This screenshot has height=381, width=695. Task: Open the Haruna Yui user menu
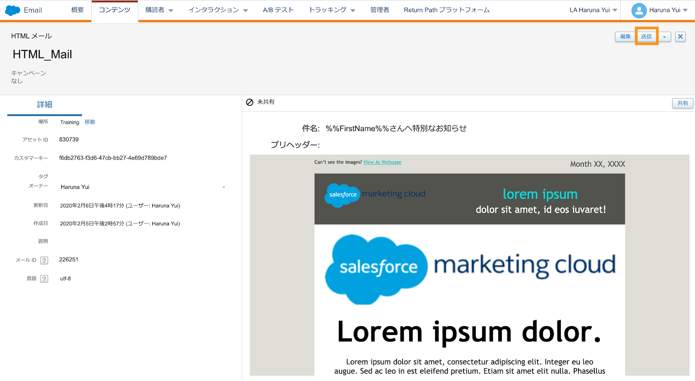tap(668, 10)
